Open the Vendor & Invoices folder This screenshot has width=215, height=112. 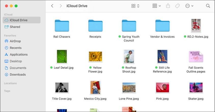pos(162,26)
